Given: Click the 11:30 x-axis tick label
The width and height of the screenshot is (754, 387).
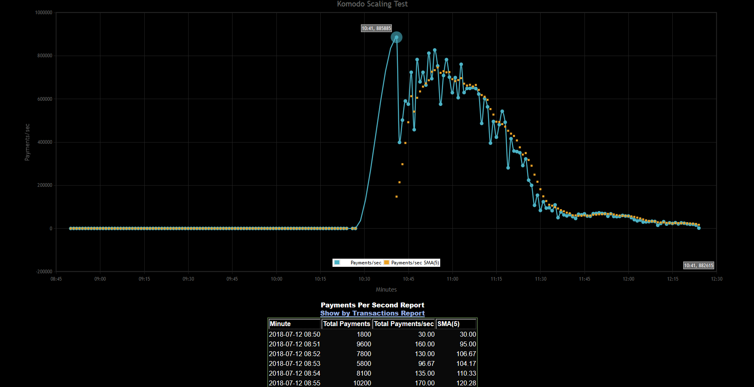Looking at the screenshot, I should coord(541,279).
